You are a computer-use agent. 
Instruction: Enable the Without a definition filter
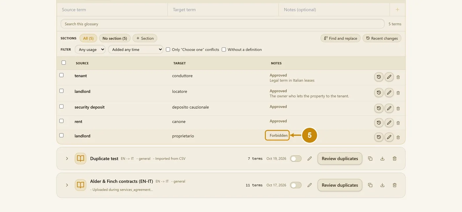224,49
